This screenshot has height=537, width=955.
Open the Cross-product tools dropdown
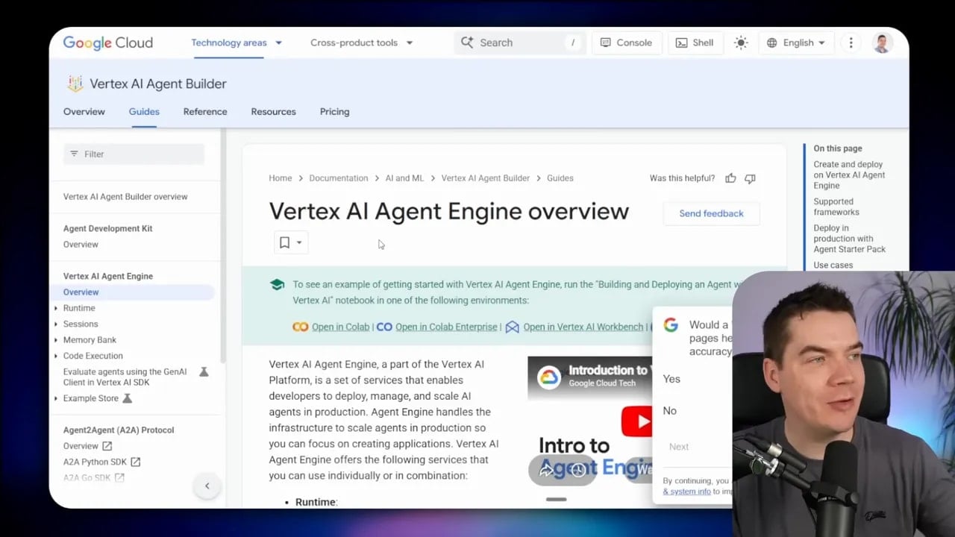pos(361,43)
